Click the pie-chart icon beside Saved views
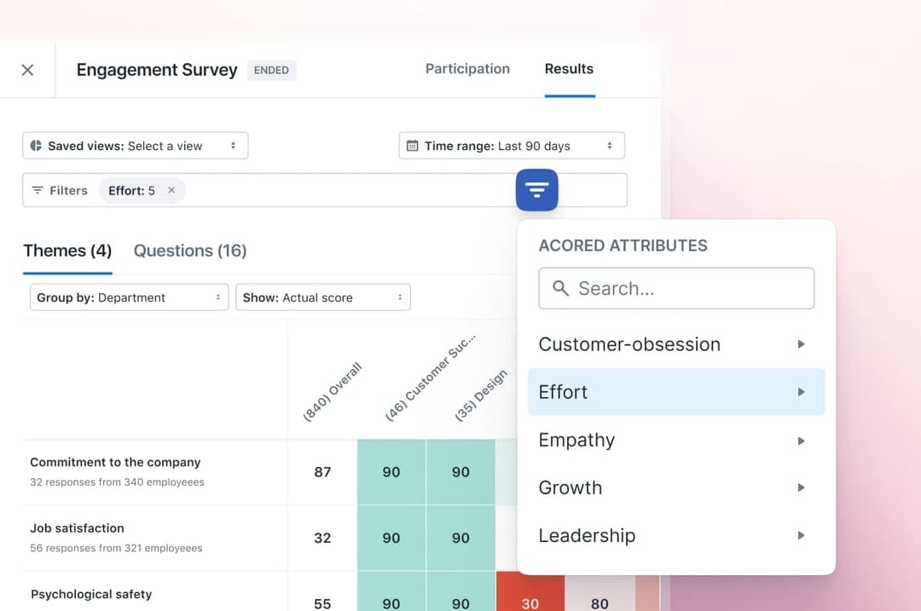This screenshot has width=921, height=611. point(35,145)
